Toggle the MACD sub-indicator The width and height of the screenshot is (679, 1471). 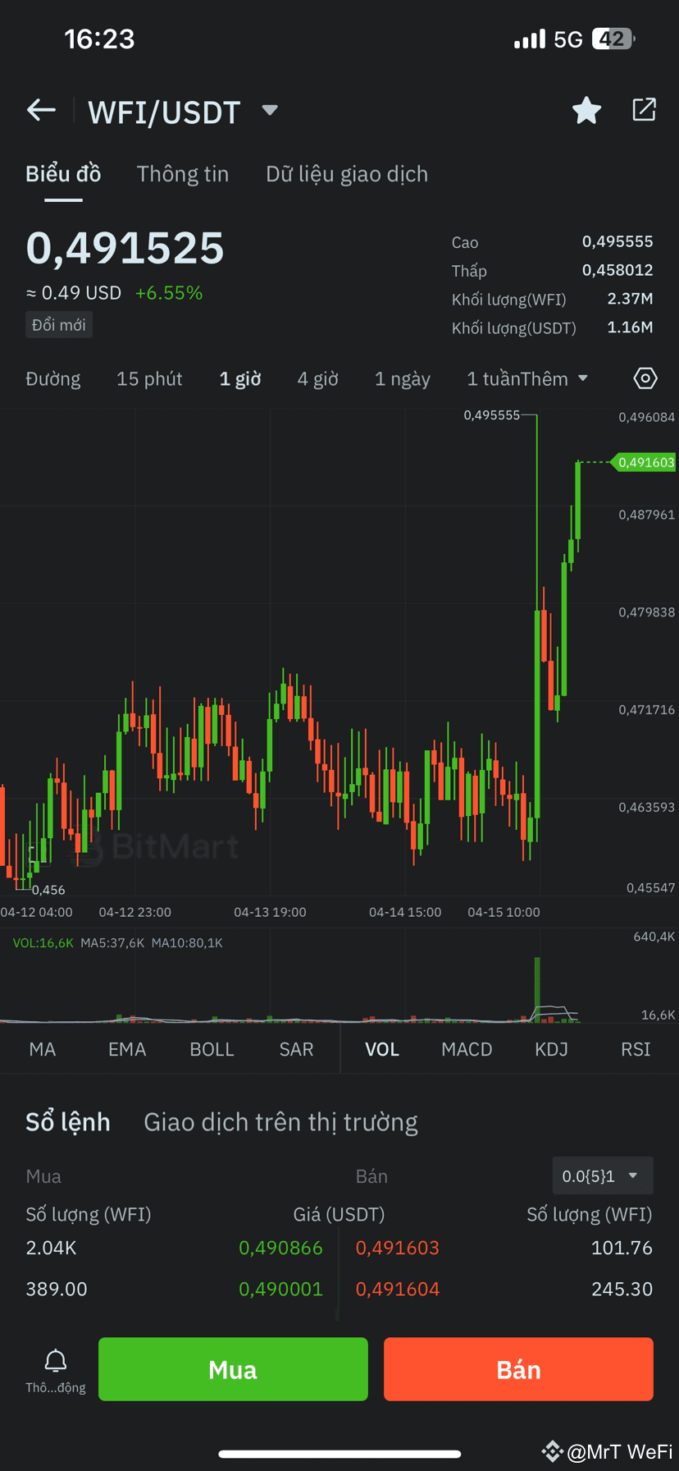[467, 1049]
